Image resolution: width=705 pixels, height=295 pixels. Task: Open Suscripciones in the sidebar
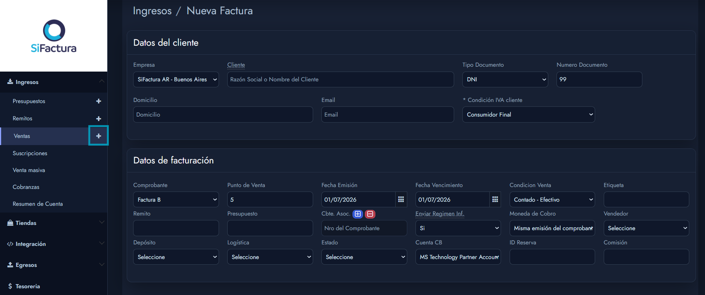30,153
